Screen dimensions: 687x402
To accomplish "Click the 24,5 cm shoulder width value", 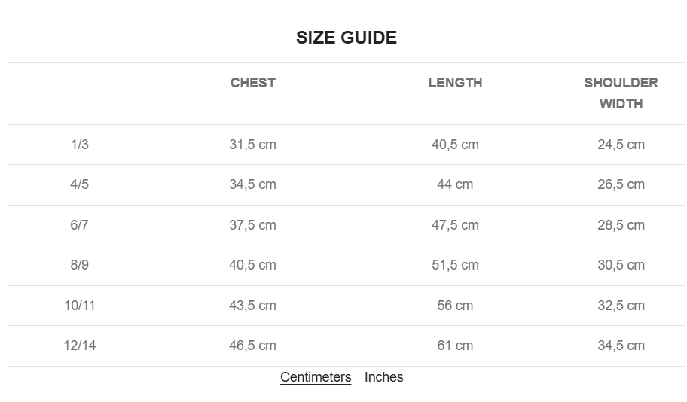I will (621, 145).
